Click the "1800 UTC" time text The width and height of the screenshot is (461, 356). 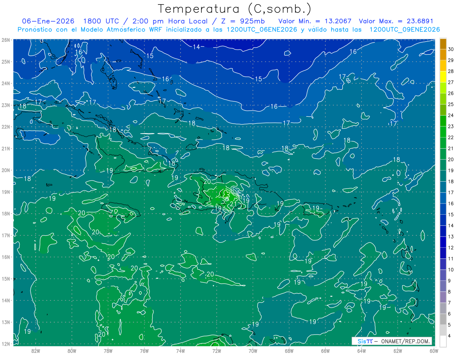(101, 21)
